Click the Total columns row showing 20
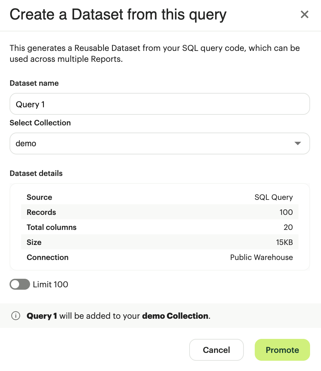Image resolution: width=321 pixels, height=371 pixels. [x=159, y=227]
